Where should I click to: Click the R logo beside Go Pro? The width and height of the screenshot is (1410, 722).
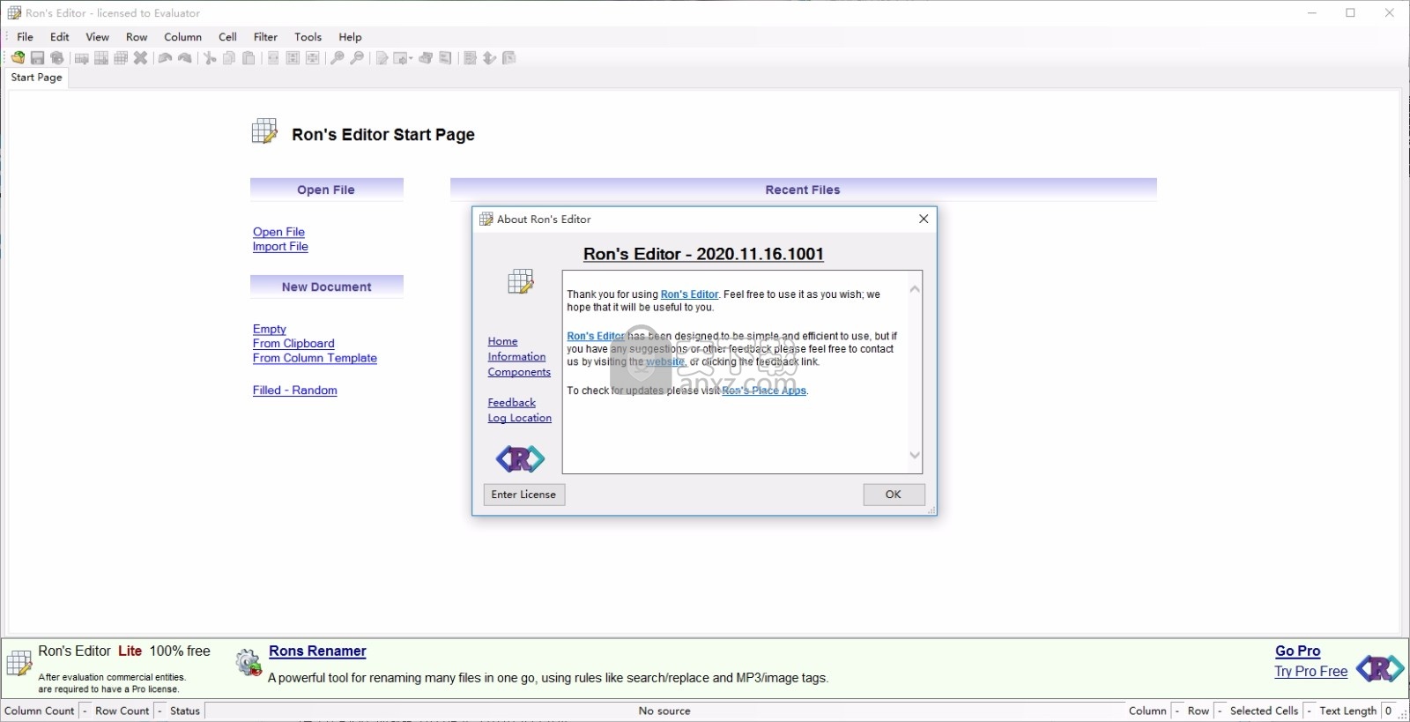[1380, 668]
